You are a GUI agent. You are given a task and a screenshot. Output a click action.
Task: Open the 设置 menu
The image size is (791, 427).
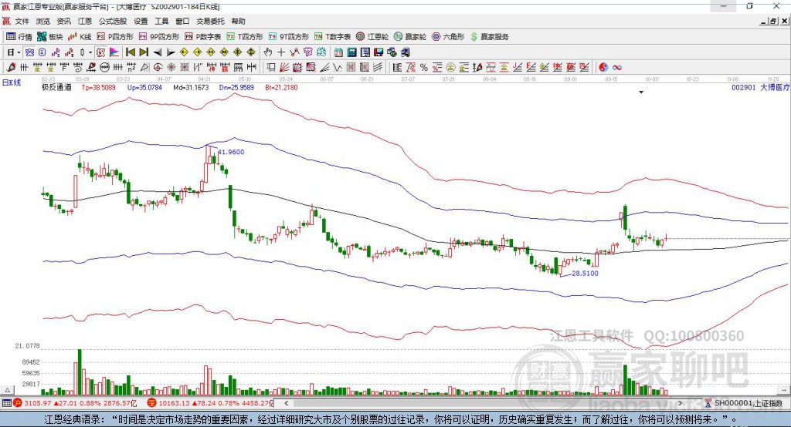pos(141,21)
